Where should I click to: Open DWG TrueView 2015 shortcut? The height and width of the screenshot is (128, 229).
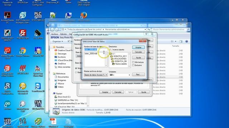(84, 3)
